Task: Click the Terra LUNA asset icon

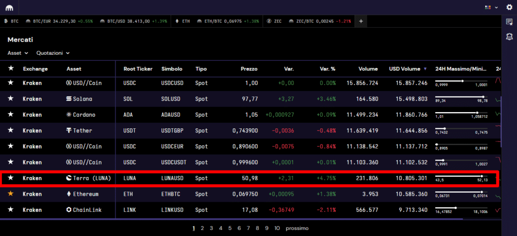Action: [x=69, y=178]
